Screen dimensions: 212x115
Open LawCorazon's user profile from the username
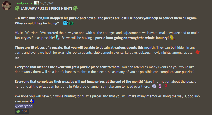24,3
